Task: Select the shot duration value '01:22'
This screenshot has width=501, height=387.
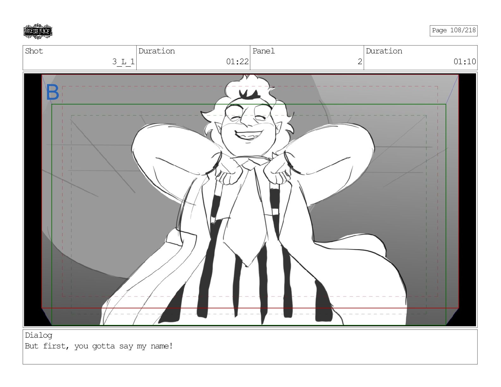Action: click(x=237, y=61)
